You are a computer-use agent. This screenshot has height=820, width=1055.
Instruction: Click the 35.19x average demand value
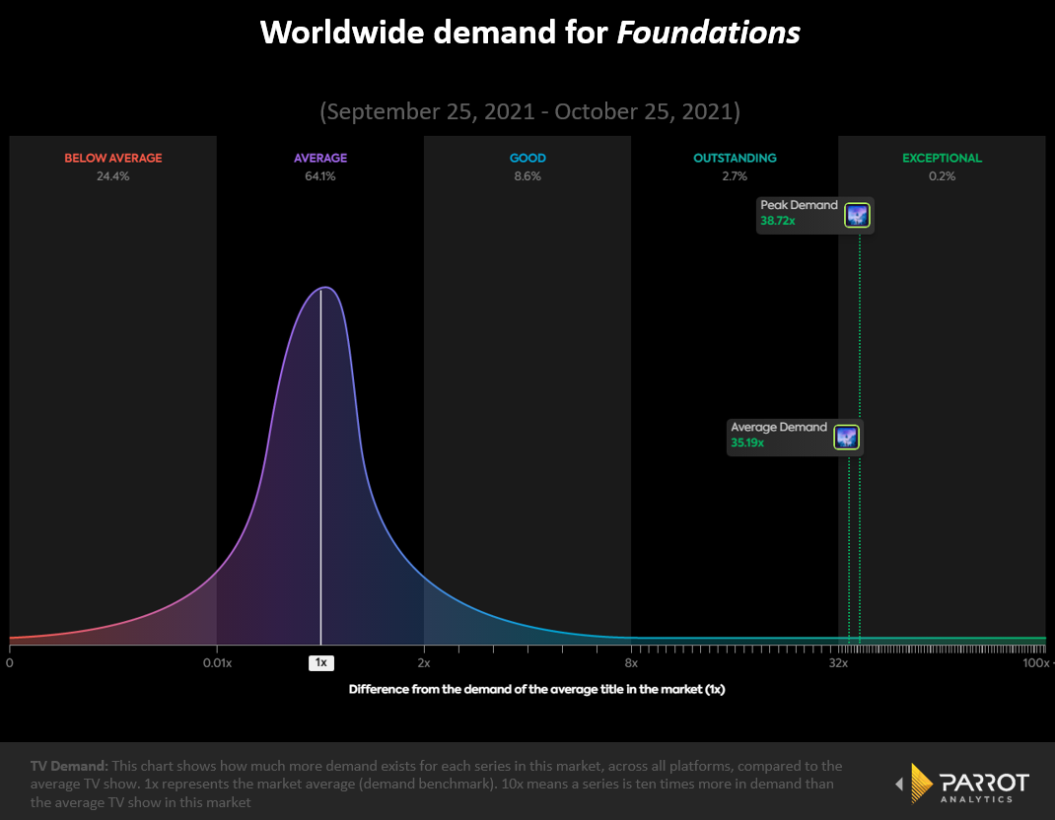point(747,443)
